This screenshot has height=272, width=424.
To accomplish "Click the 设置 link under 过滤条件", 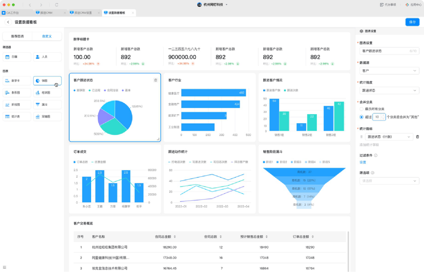I will [x=363, y=162].
